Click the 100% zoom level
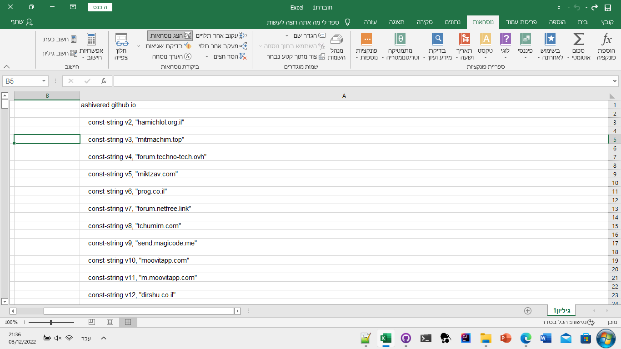The image size is (621, 349). (x=11, y=322)
